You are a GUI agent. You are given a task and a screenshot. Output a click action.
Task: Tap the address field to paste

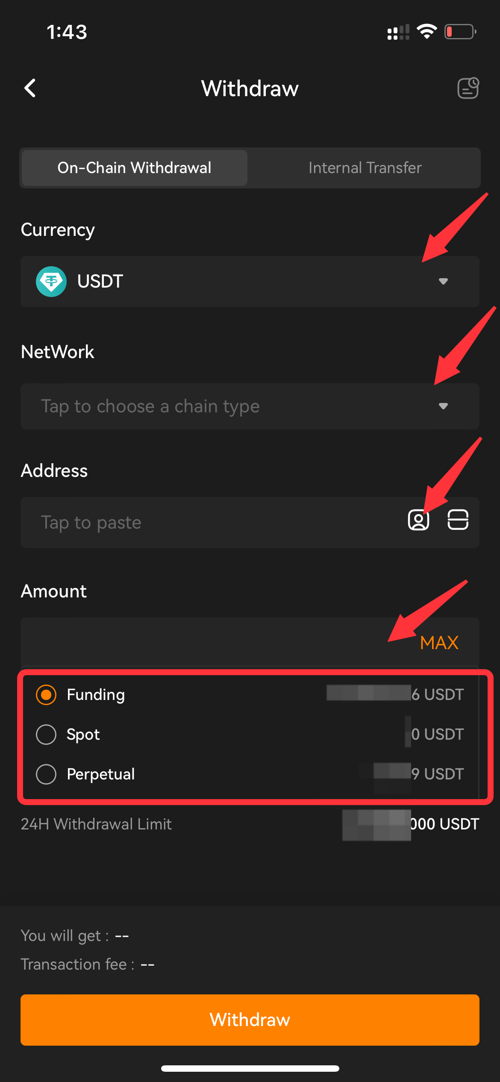(171, 522)
